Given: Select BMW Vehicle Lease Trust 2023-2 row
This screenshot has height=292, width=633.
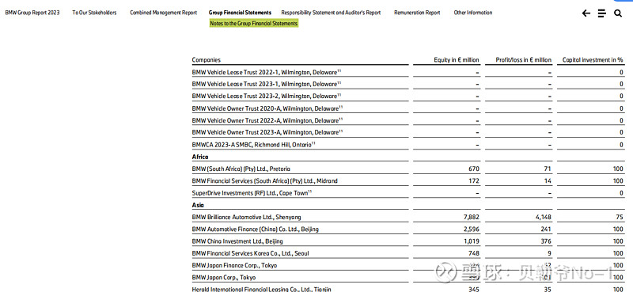Looking at the screenshot, I should click(407, 96).
